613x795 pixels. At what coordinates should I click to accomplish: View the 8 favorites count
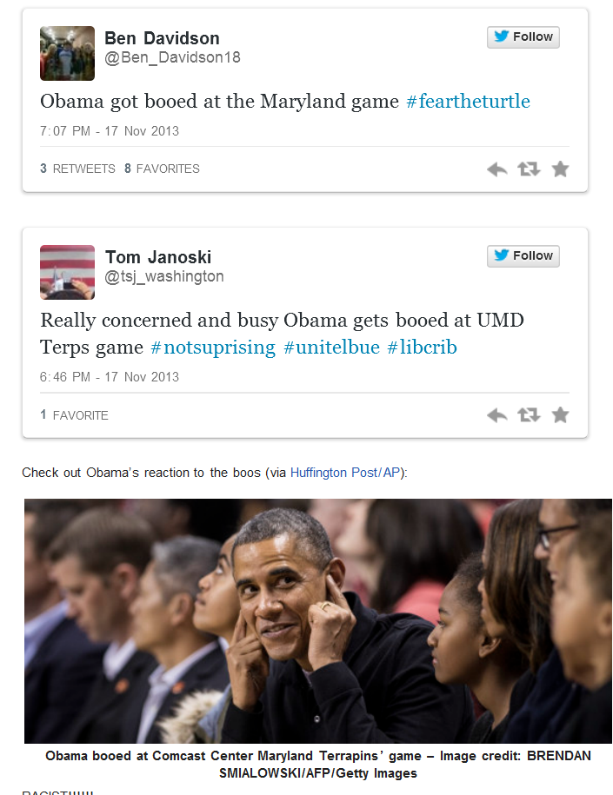pyautogui.click(x=162, y=169)
